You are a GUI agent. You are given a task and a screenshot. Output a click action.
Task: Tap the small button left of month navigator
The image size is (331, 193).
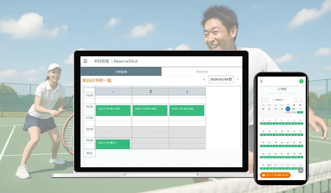[x=266, y=100]
